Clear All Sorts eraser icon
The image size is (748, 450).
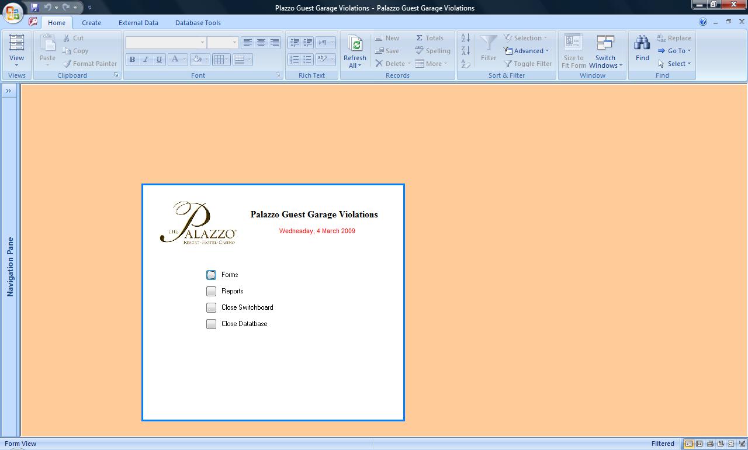coord(466,64)
